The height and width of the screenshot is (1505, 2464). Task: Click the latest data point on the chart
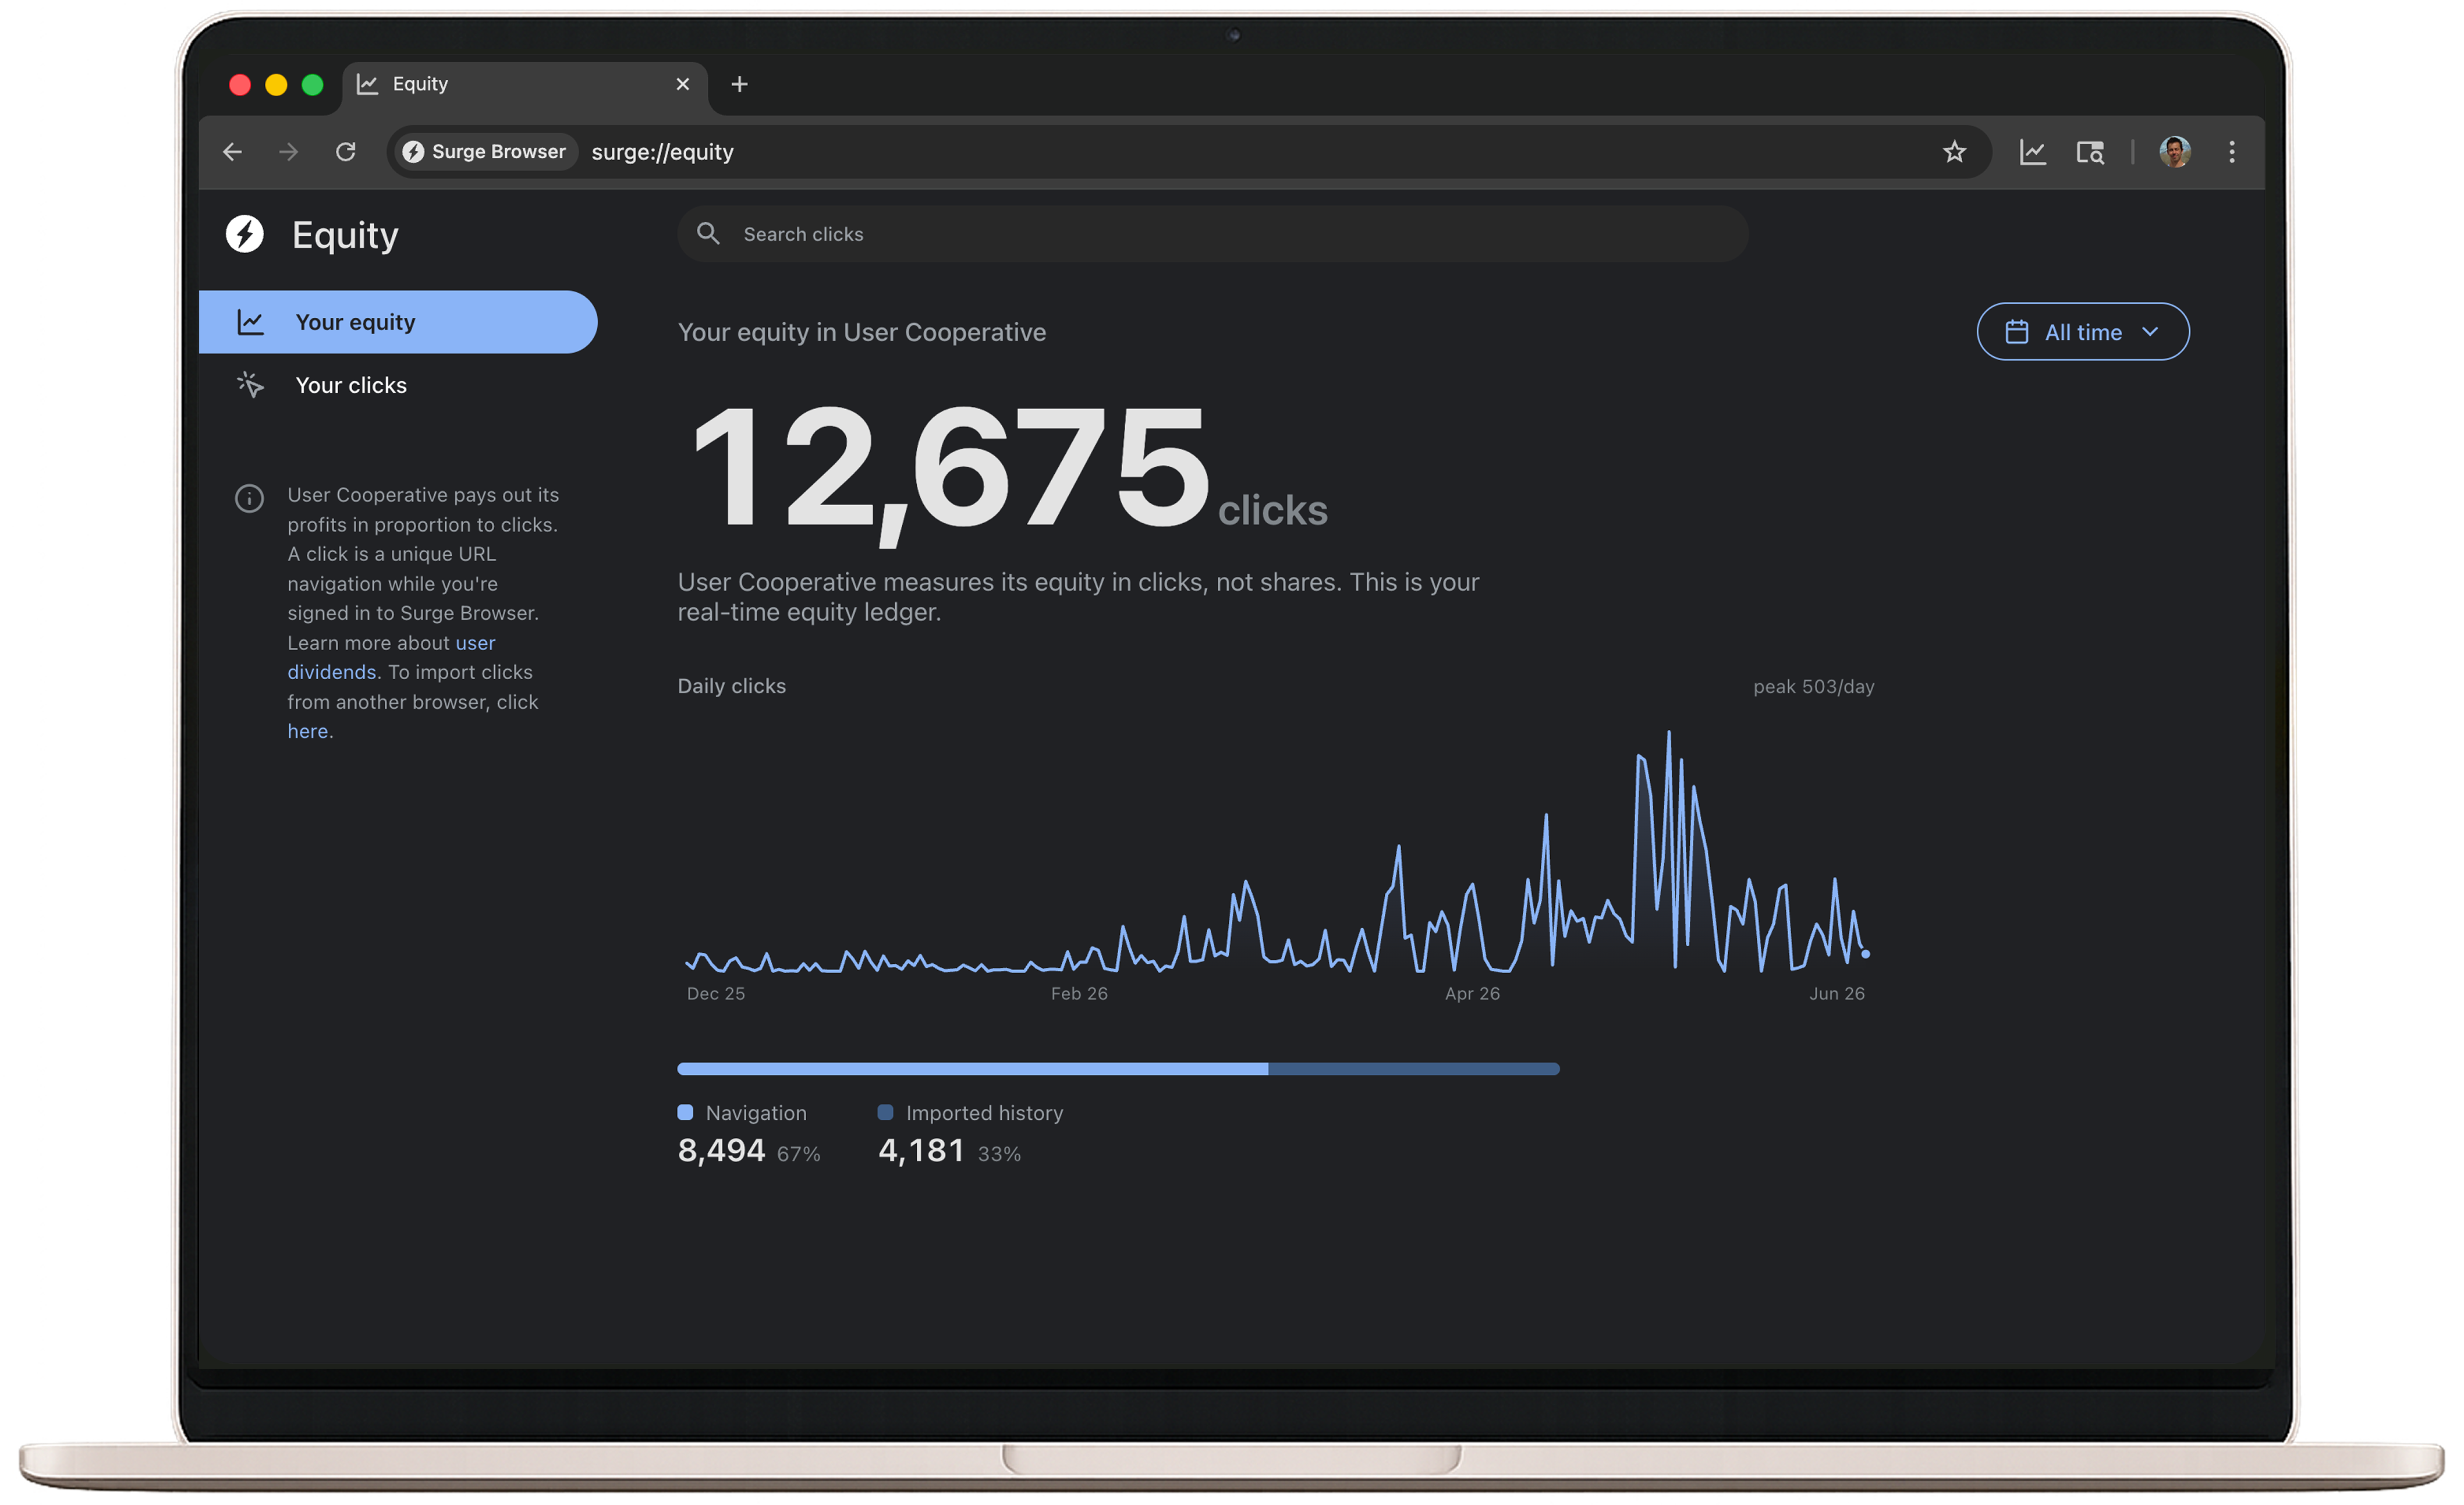pyautogui.click(x=1865, y=954)
